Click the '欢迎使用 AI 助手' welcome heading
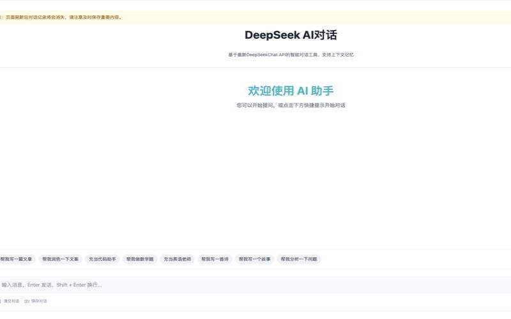This screenshot has width=511, height=319. 291,91
